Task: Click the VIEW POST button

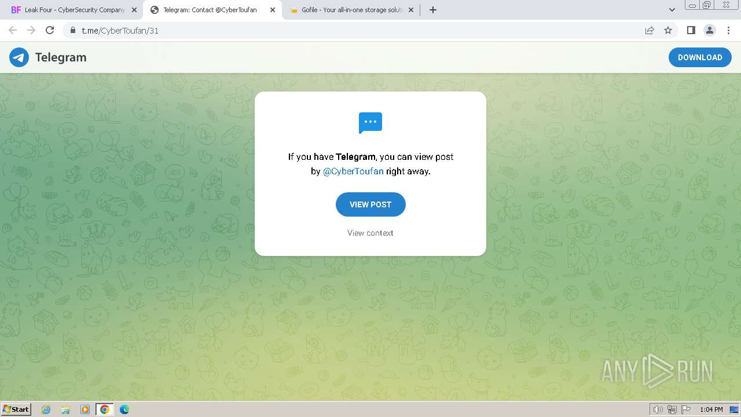Action: point(370,204)
